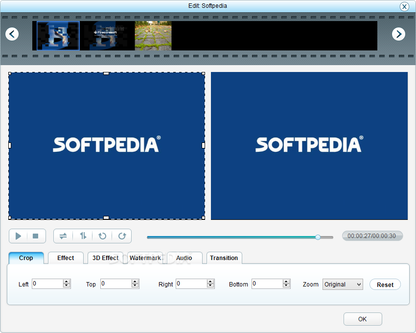Viewport: 416px width, 333px height.
Task: Open the Watermark tab
Action: coord(145,258)
